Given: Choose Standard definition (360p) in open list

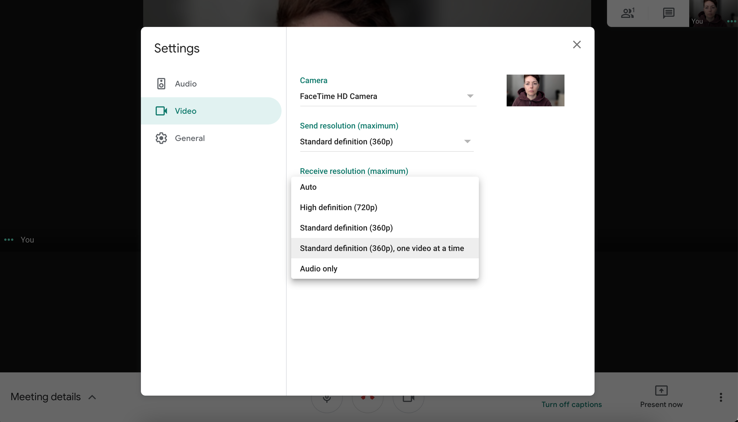Looking at the screenshot, I should [x=385, y=228].
